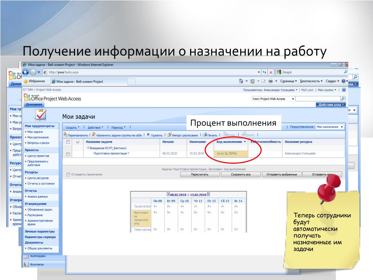This screenshot has width=373, height=280.
Task: Open the Мои ссылки dropdown
Action: pyautogui.click(x=327, y=90)
